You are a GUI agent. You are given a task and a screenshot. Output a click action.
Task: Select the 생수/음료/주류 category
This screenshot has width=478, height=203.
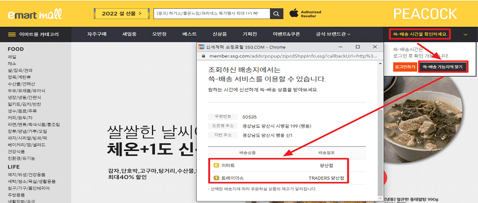22,111
